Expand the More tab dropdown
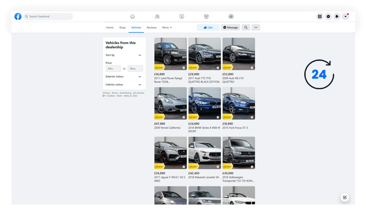The image size is (366, 216). tap(167, 28)
